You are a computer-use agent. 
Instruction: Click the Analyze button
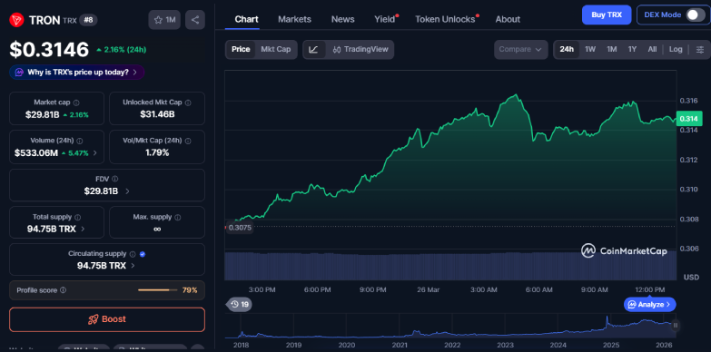pos(650,305)
